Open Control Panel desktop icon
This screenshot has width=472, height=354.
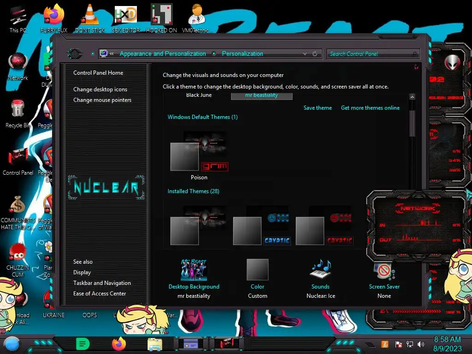tap(18, 162)
